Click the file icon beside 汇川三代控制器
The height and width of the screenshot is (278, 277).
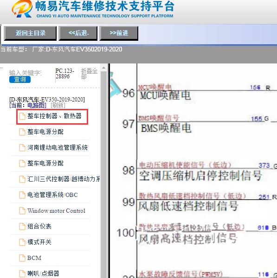(x=22, y=179)
